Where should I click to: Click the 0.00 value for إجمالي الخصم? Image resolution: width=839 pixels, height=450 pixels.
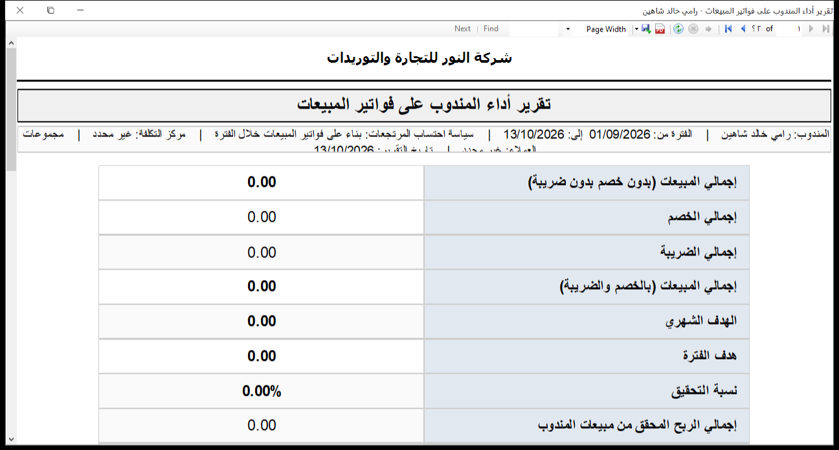coord(262,217)
